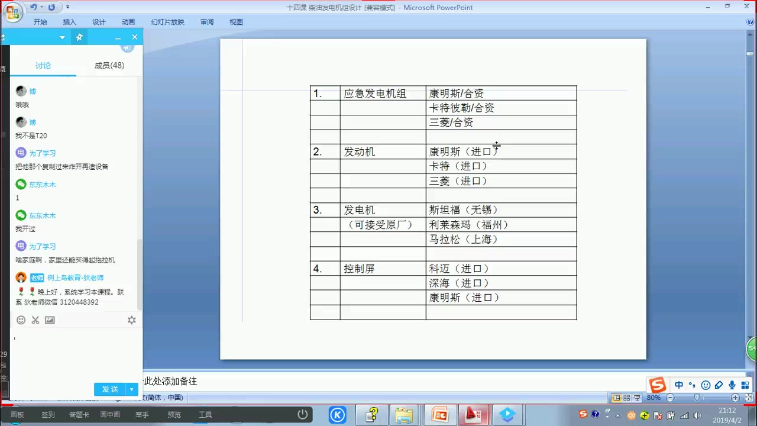Switch to Slide Sorter view
757x426 pixels.
click(627, 398)
